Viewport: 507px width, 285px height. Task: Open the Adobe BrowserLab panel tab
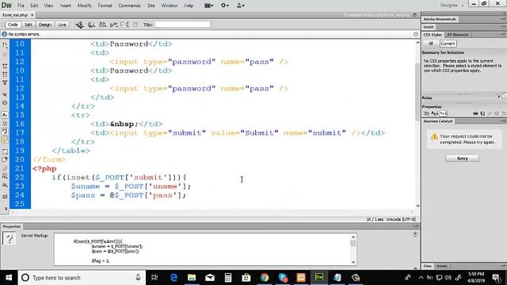440,19
